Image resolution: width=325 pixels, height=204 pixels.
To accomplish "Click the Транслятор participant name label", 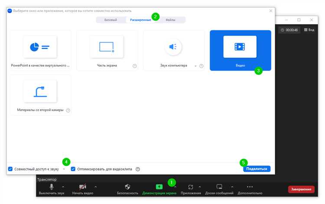I will [x=47, y=179].
